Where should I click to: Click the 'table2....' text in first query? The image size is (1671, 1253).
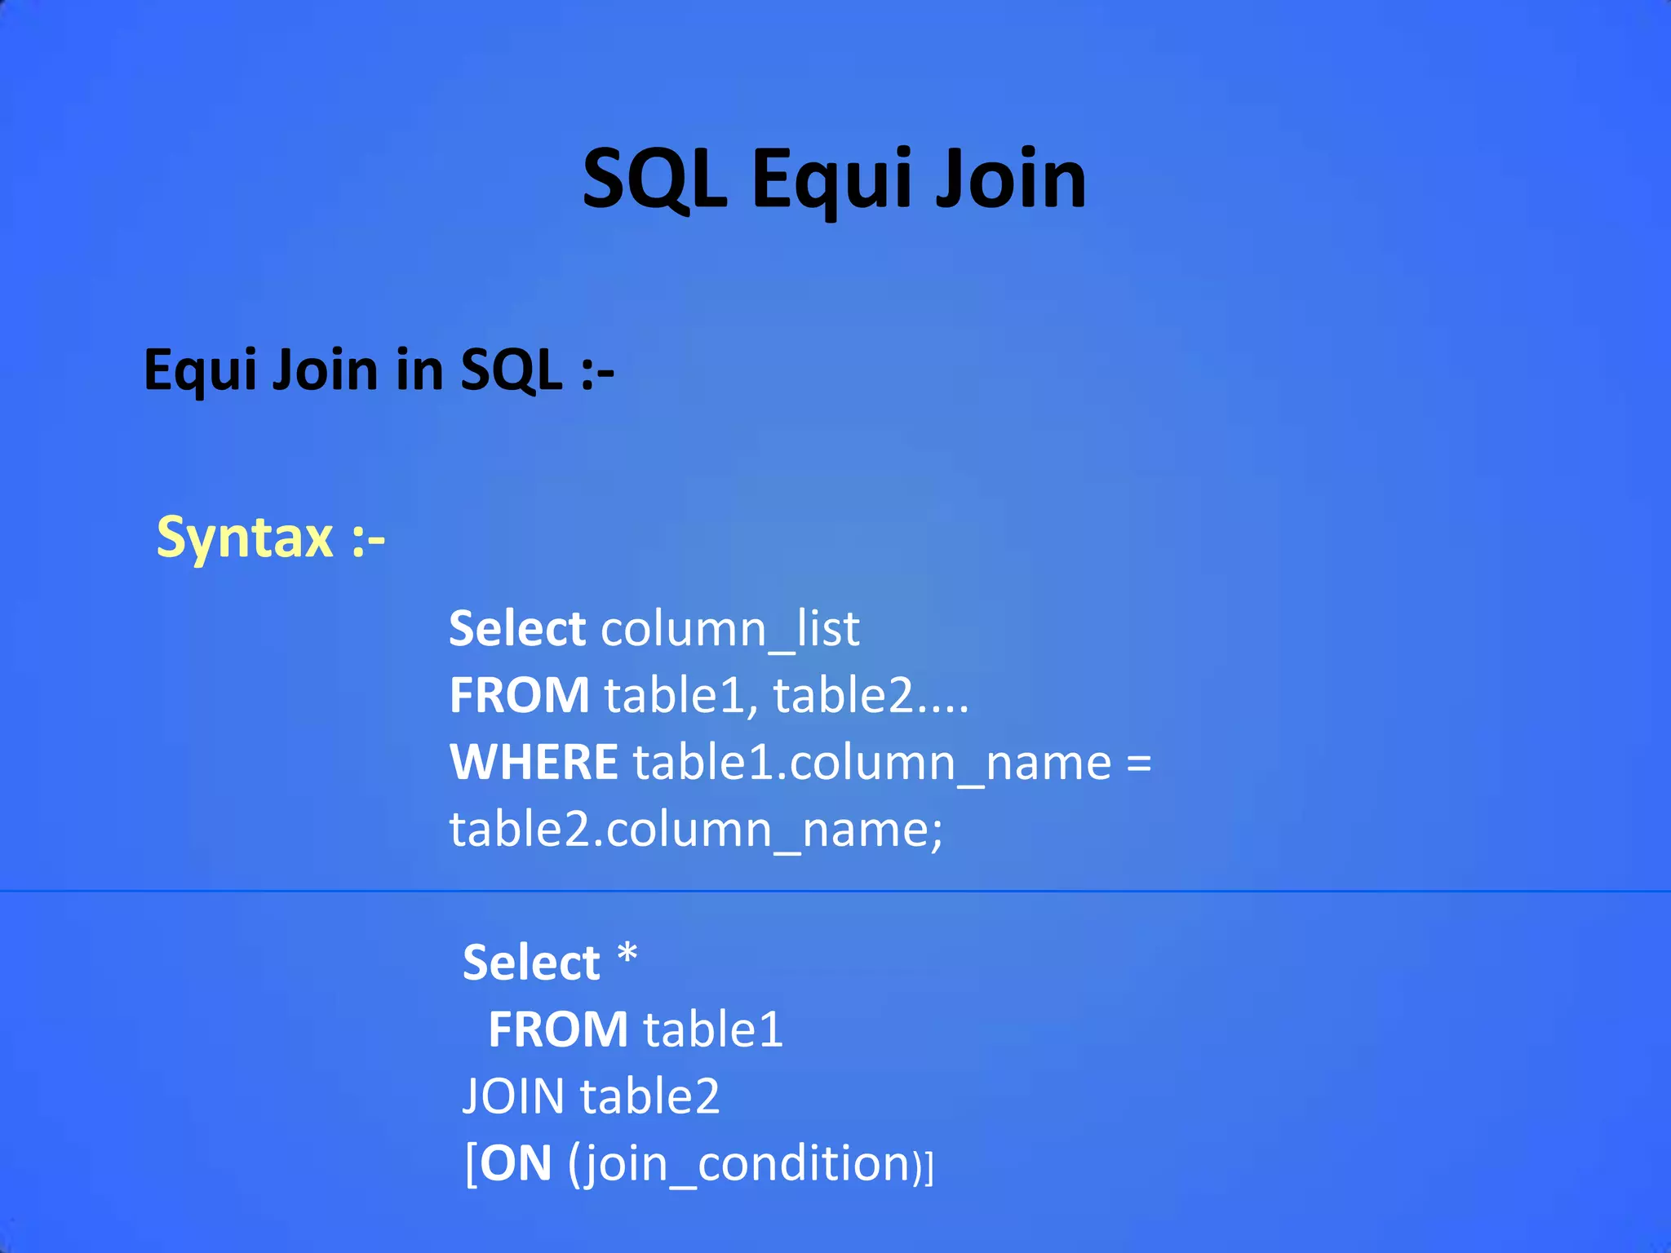click(x=870, y=696)
